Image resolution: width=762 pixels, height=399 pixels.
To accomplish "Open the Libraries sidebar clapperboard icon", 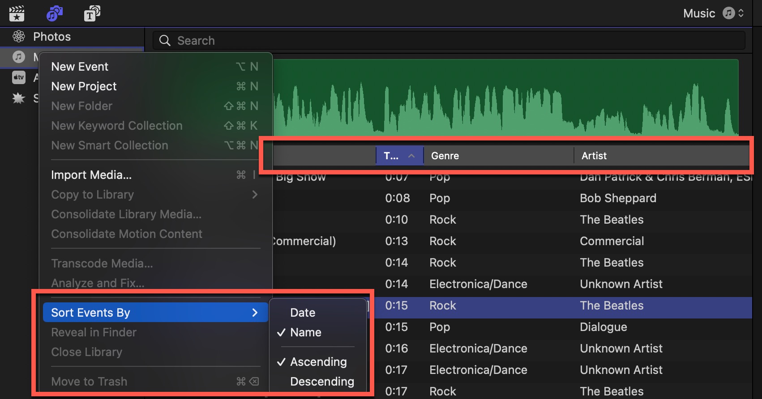I will (17, 13).
